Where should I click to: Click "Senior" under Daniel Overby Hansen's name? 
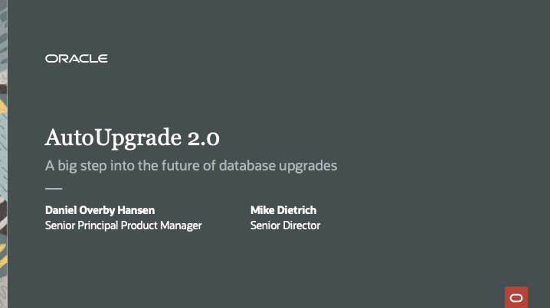click(x=61, y=225)
